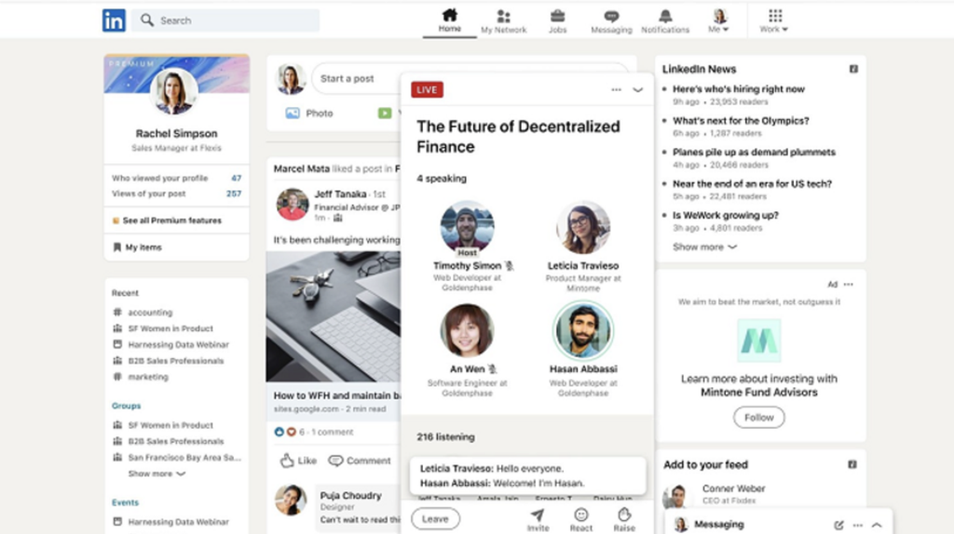This screenshot has height=534, width=954.
Task: Expand the Work apps dropdown
Action: point(774,20)
